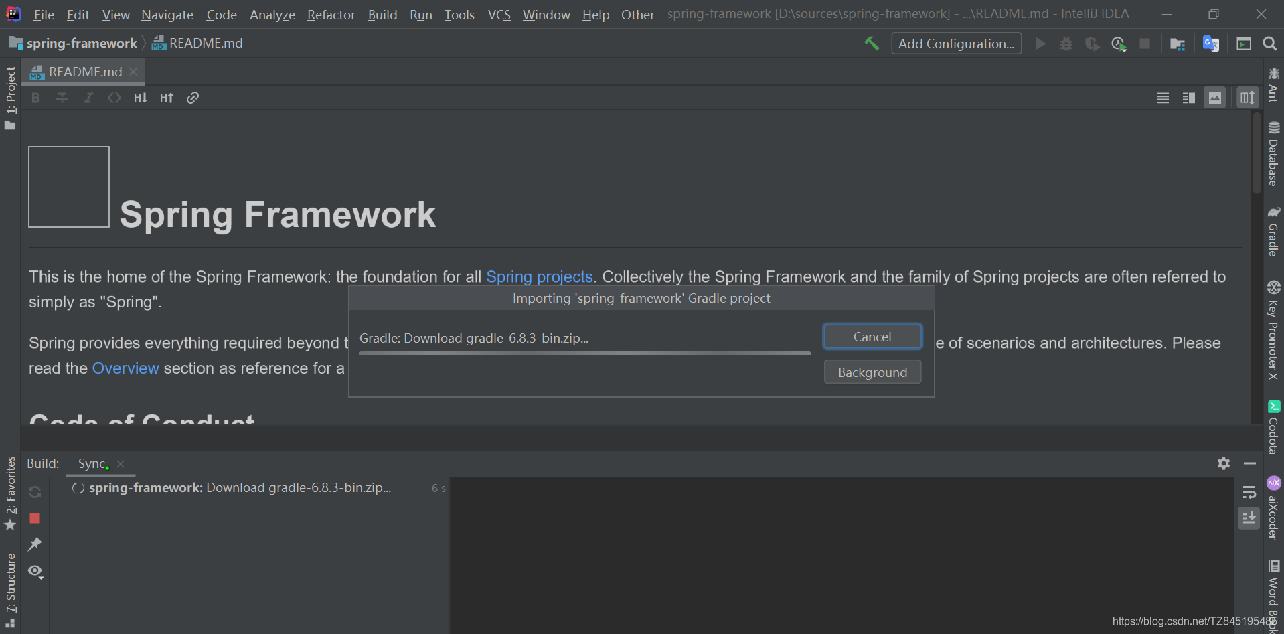Screen dimensions: 1284x634
Task: Follow the Spring projects link
Action: pos(540,276)
